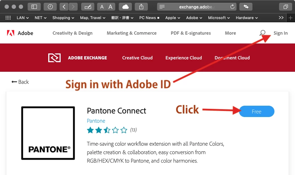Select the Creative Cloud tab
The height and width of the screenshot is (175, 295).
(x=137, y=58)
